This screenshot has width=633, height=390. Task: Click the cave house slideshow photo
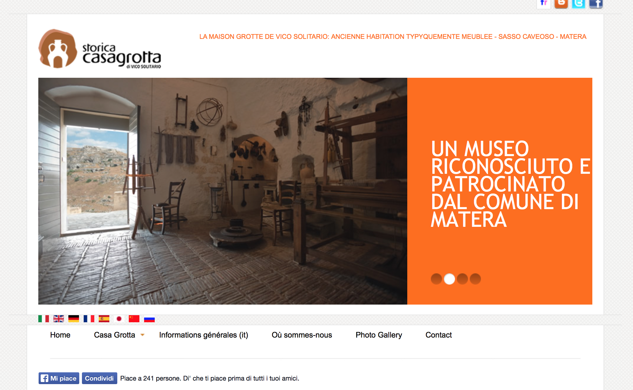tap(222, 191)
